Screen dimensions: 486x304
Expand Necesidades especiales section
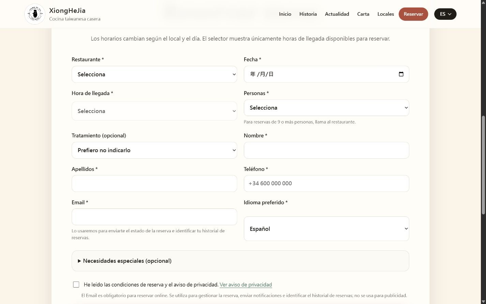point(240,261)
